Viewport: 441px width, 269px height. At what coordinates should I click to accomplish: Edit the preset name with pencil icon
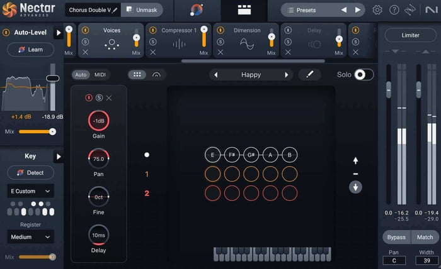(x=115, y=10)
